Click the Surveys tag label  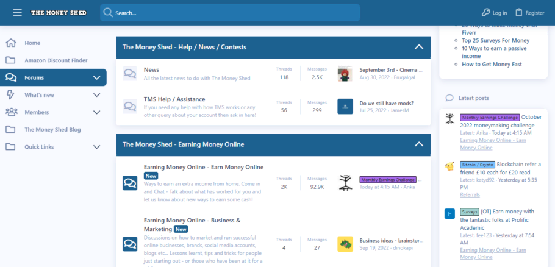point(470,212)
